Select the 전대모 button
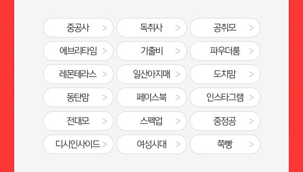 pos(78,121)
